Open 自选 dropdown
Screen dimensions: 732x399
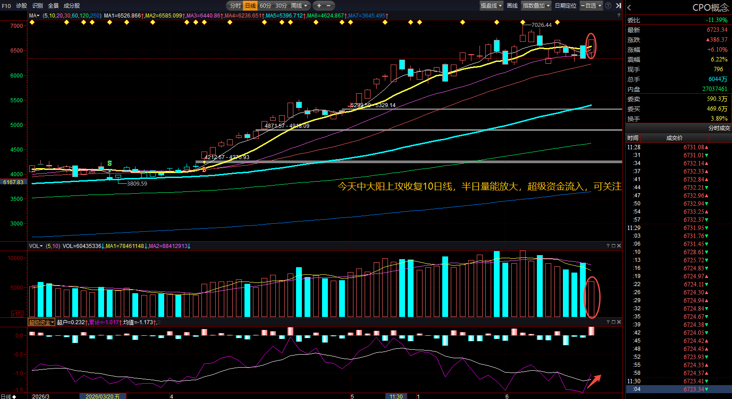coord(591,6)
